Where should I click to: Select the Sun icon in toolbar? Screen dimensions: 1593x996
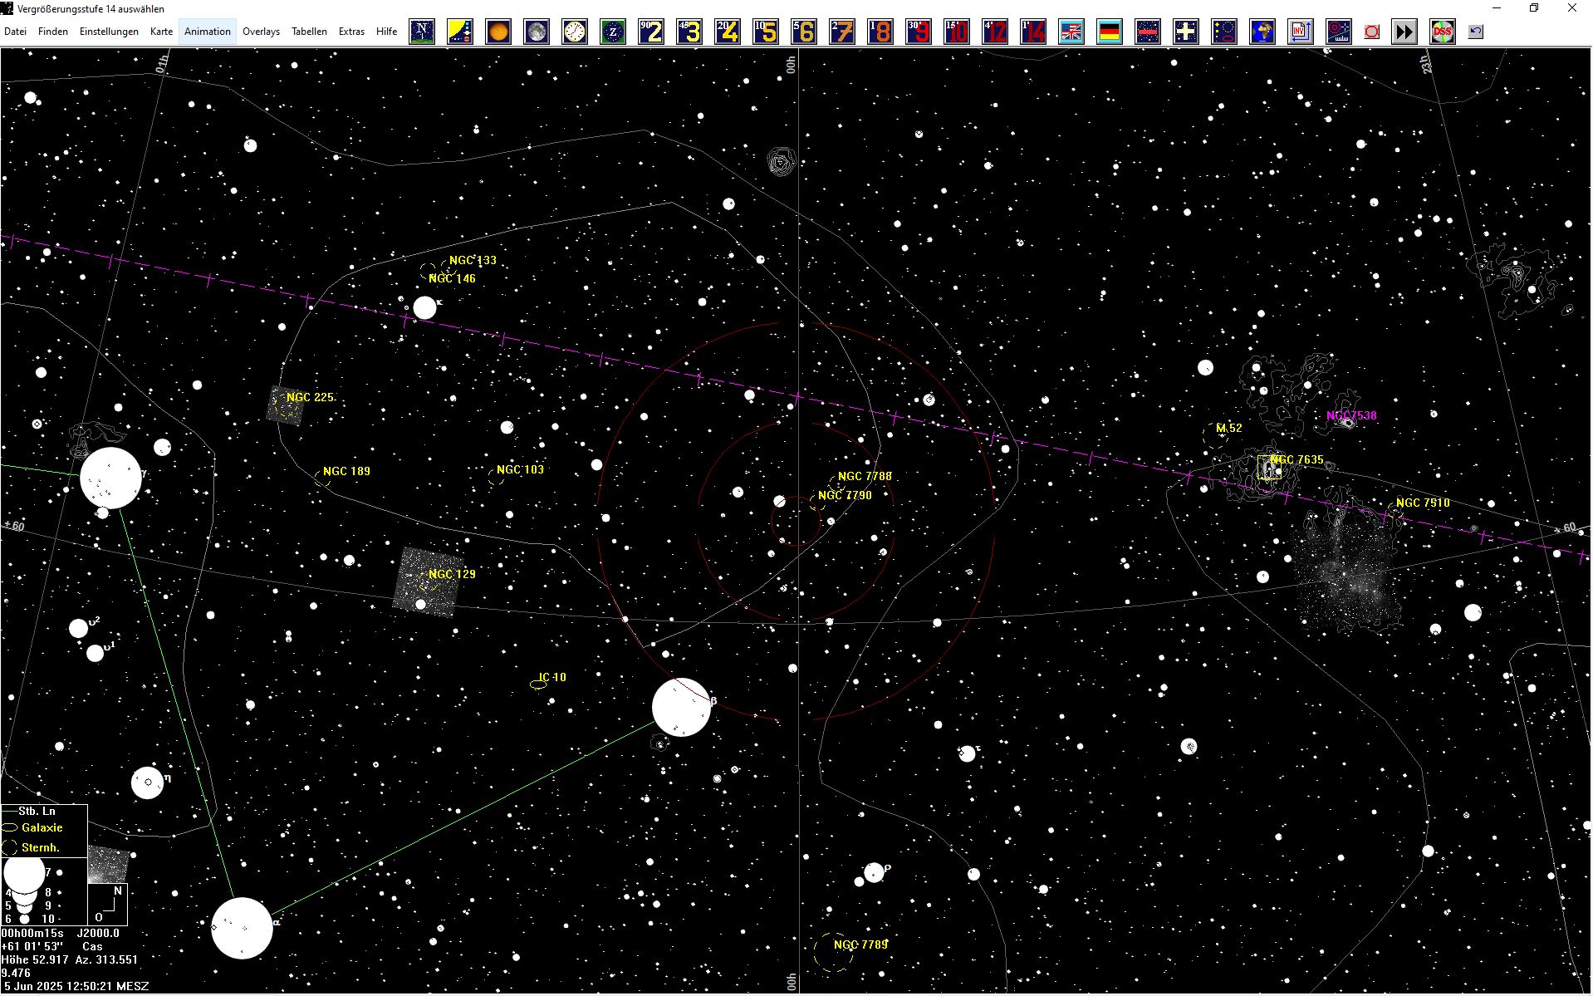498,32
